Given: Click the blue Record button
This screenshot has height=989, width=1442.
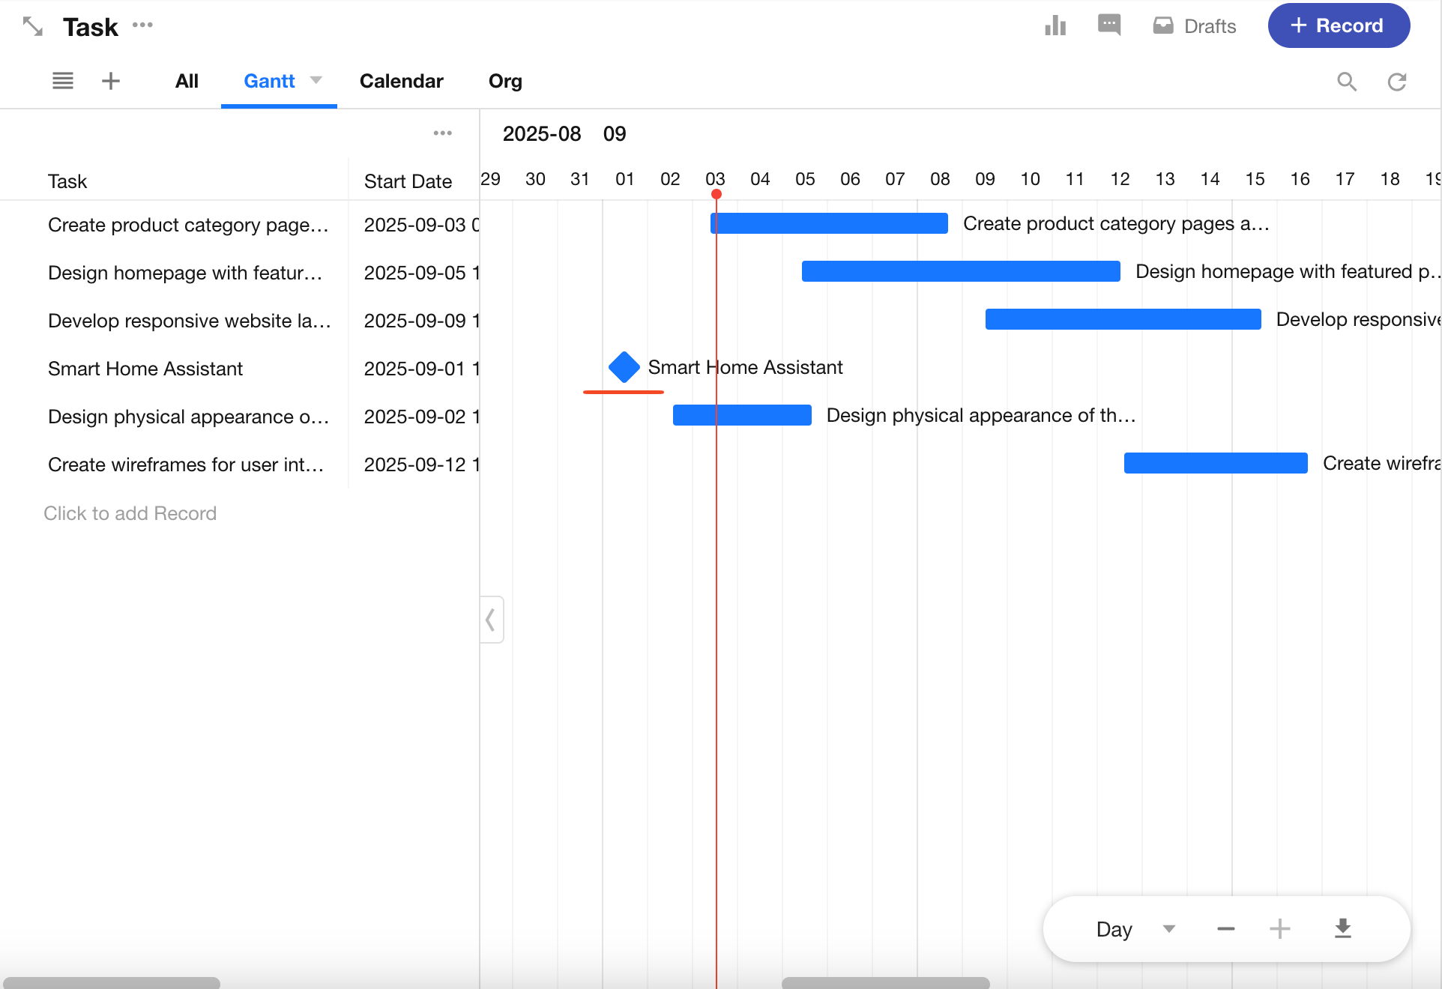Looking at the screenshot, I should point(1339,26).
